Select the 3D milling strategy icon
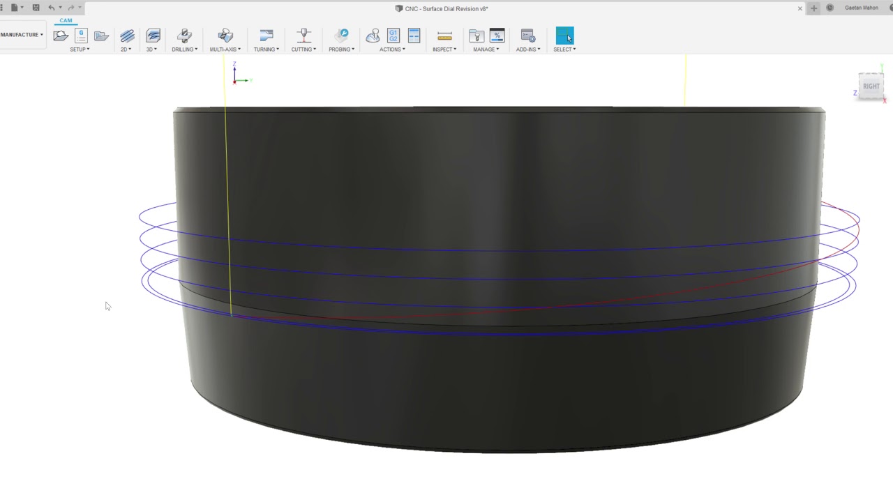Screen dimensions: 893x502 pyautogui.click(x=153, y=36)
